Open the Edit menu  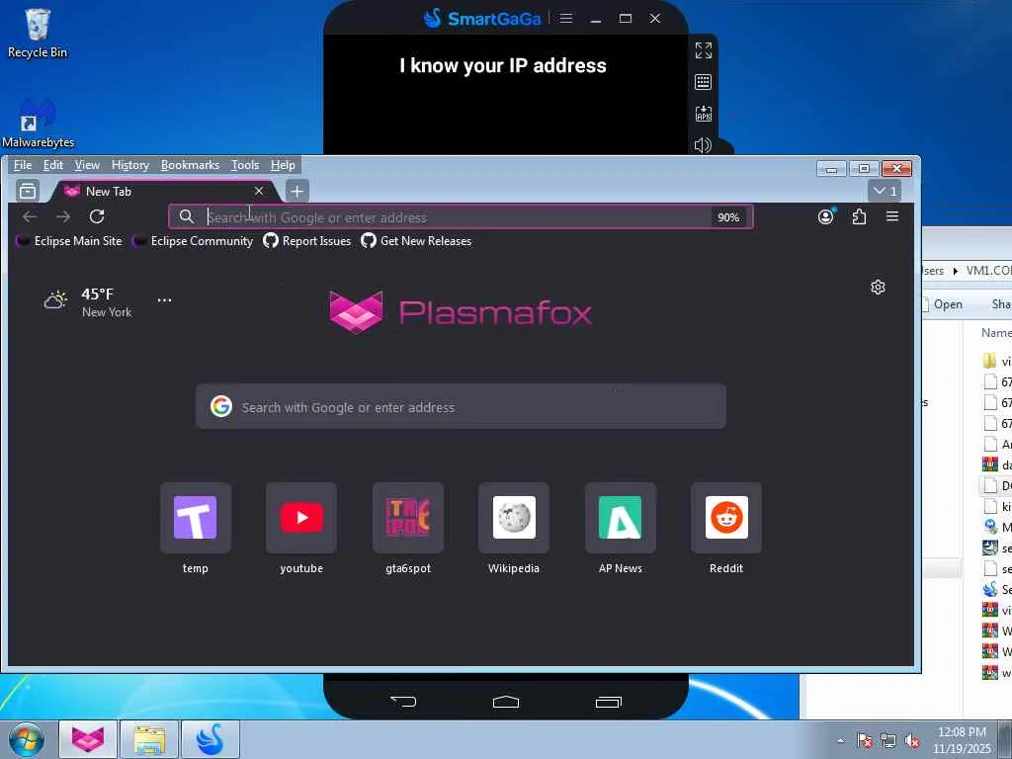pyautogui.click(x=53, y=165)
